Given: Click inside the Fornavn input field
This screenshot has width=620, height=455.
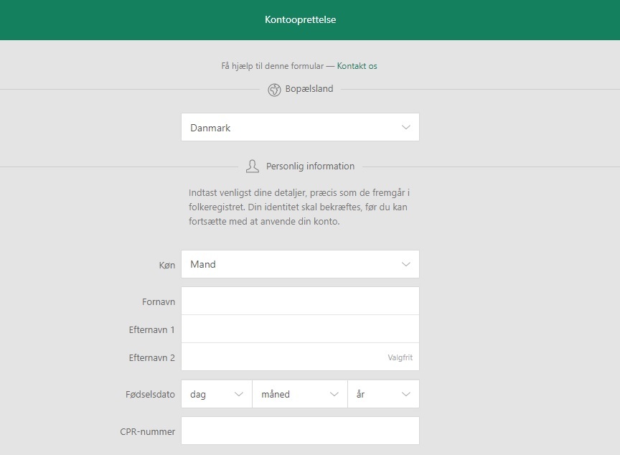Looking at the screenshot, I should click(x=300, y=300).
